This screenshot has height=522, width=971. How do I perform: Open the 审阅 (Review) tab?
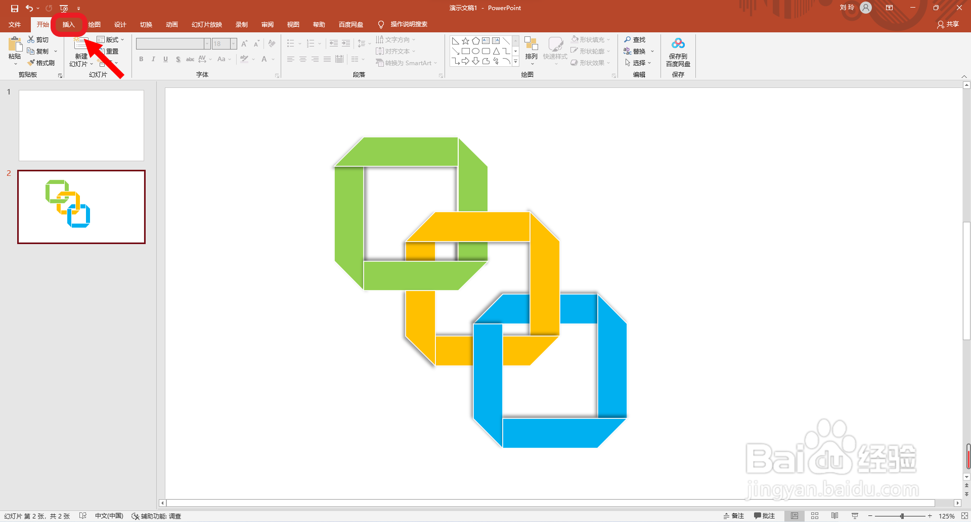[x=268, y=24]
